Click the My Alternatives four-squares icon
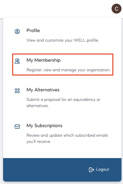 click(x=17, y=91)
